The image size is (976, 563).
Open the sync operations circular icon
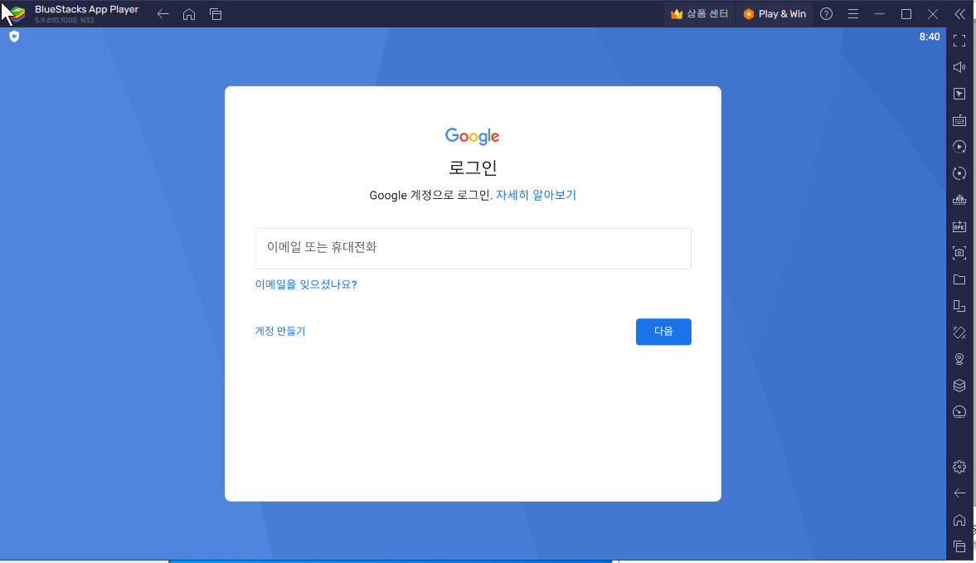pyautogui.click(x=959, y=173)
